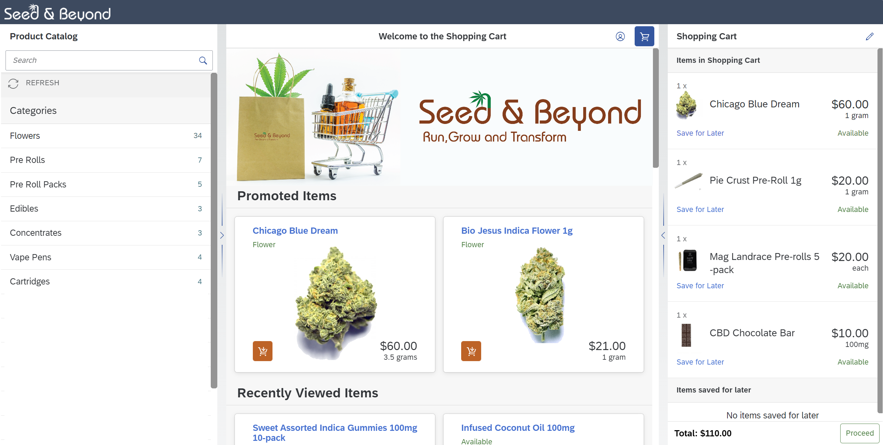
Task: Toggle Save for Later on CBD Chocolate Bar
Action: point(700,361)
